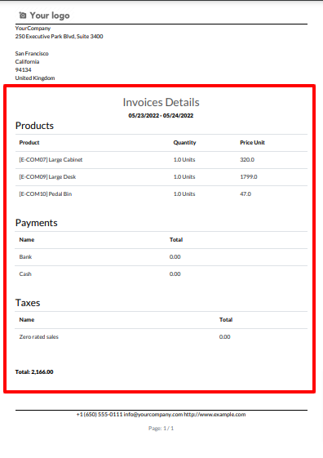Click the Products section heading
Screen dimensions: 323x458
[34, 126]
